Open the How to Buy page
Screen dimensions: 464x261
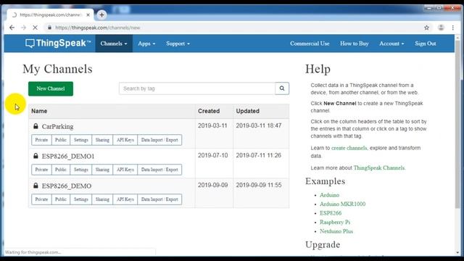pyautogui.click(x=355, y=43)
